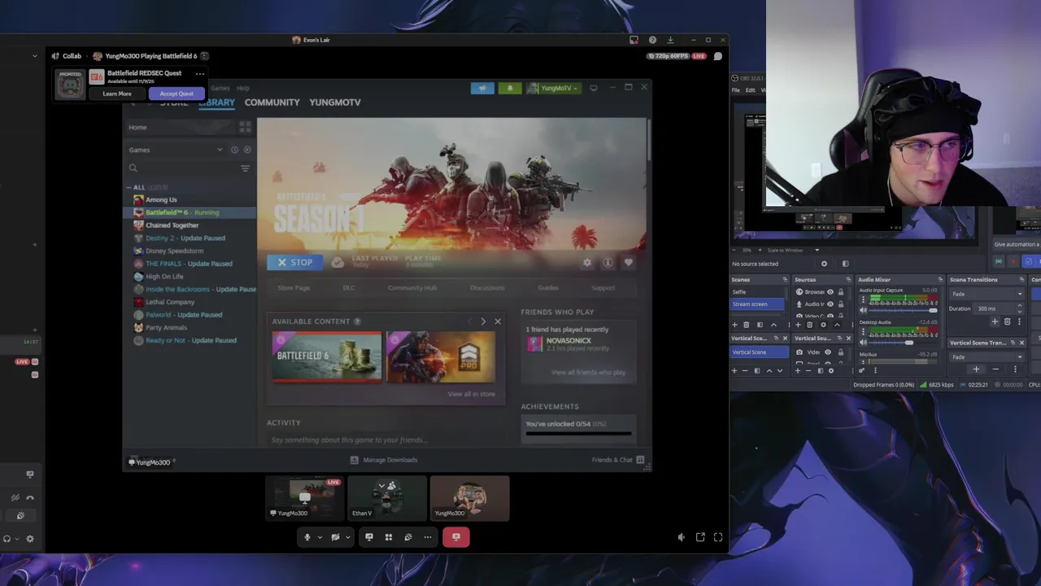1041x586 pixels.
Task: Click the recent activity clock icon in Steam
Action: (x=234, y=150)
